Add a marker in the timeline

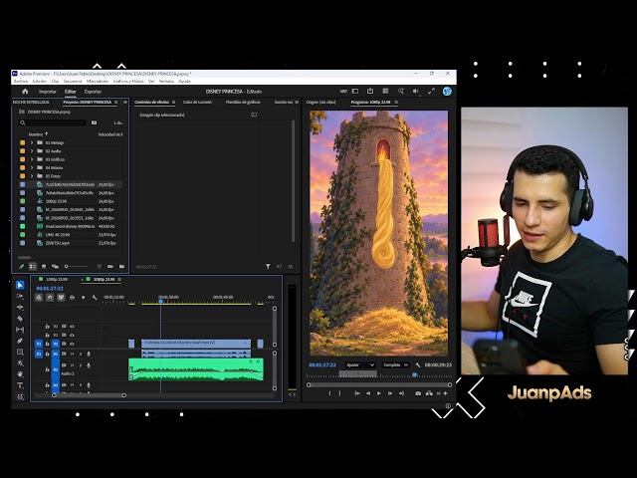click(84, 298)
